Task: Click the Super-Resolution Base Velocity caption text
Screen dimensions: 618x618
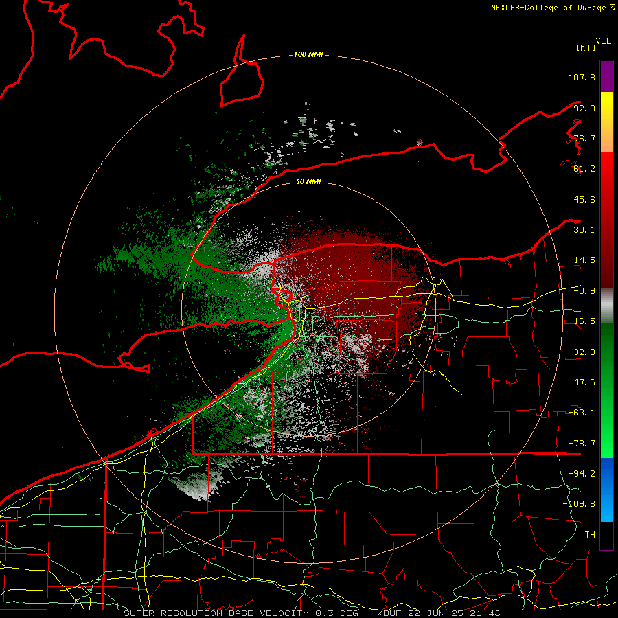Action: pos(312,613)
